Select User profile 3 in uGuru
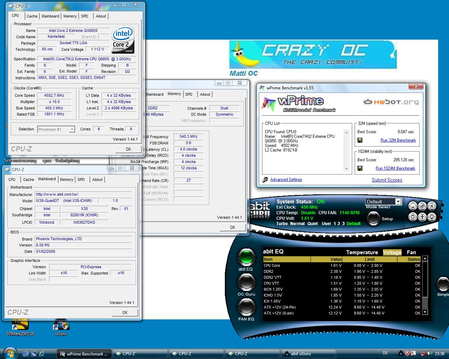 click(x=343, y=223)
